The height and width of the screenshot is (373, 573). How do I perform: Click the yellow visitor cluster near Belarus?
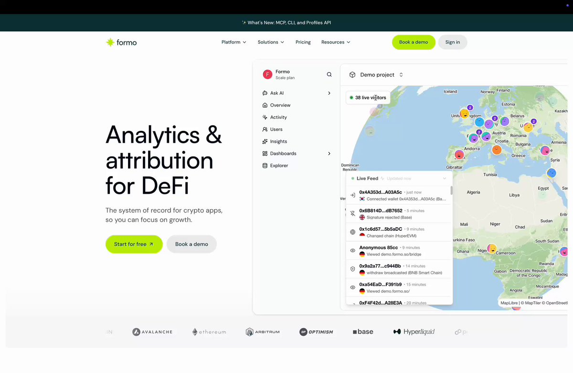(x=528, y=127)
